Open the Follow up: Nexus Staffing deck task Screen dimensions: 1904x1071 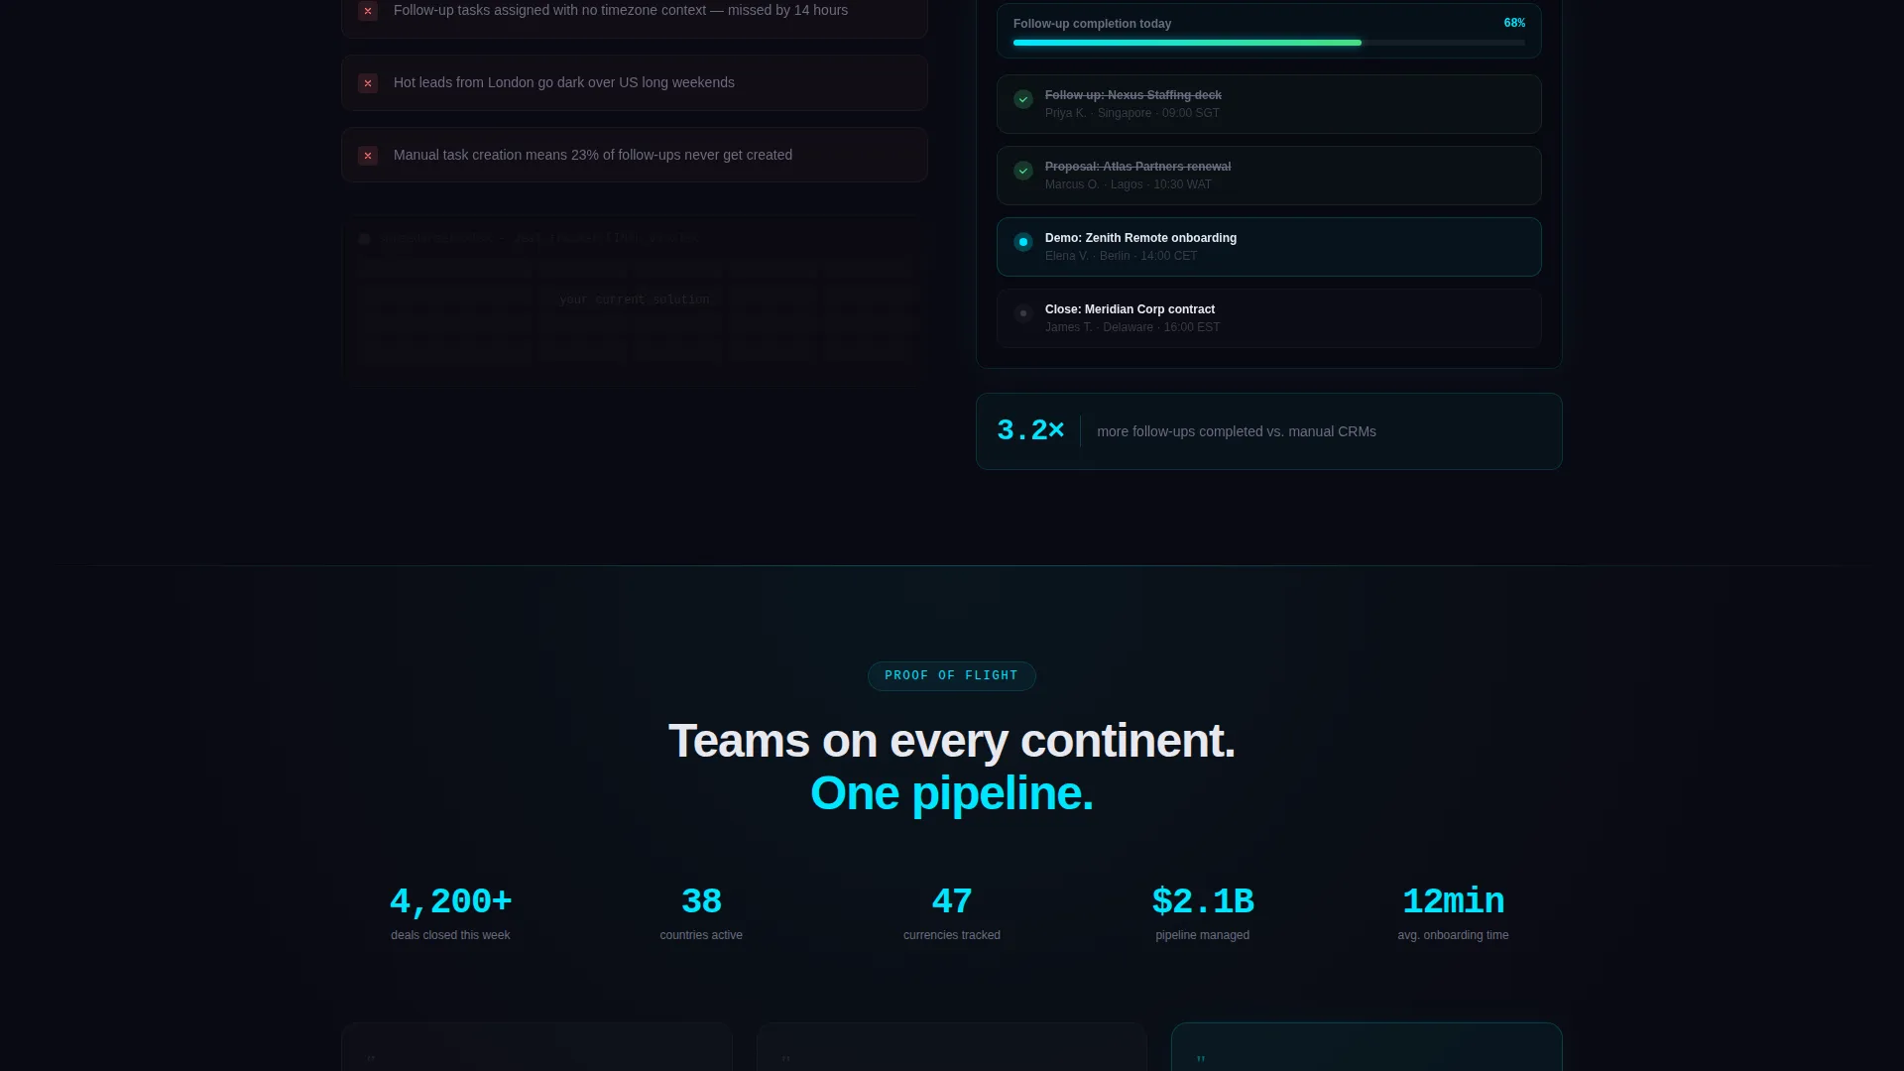tap(1269, 104)
